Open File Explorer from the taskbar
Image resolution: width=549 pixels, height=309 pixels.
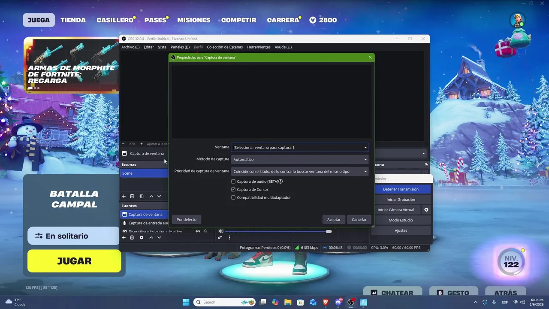(288, 302)
